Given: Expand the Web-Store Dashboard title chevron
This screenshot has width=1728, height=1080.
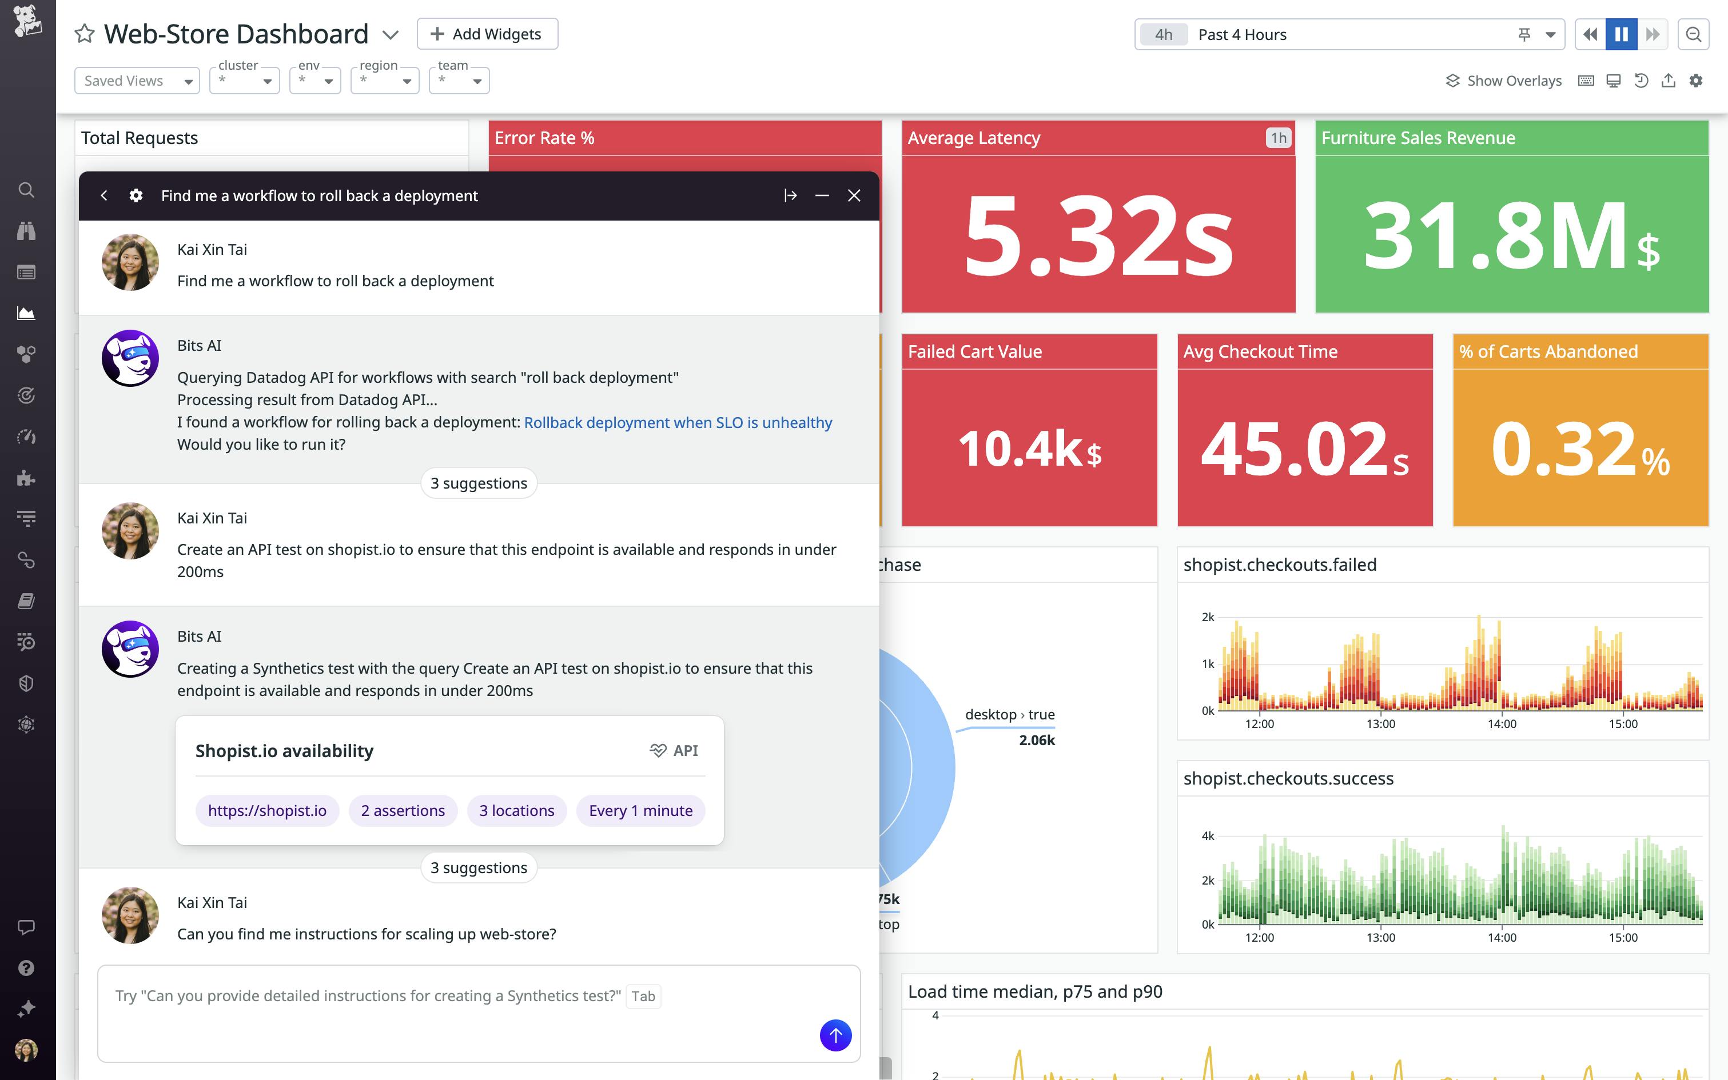Looking at the screenshot, I should pyautogui.click(x=390, y=34).
